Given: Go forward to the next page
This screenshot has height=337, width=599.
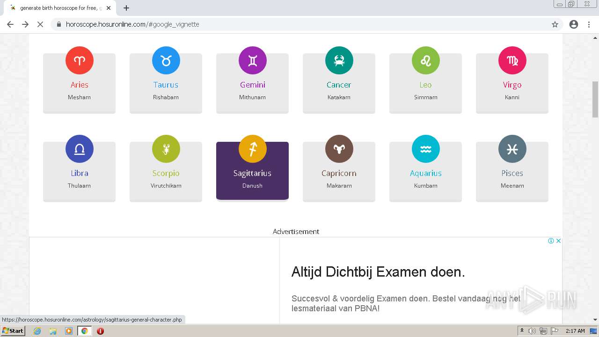Looking at the screenshot, I should pyautogui.click(x=25, y=24).
